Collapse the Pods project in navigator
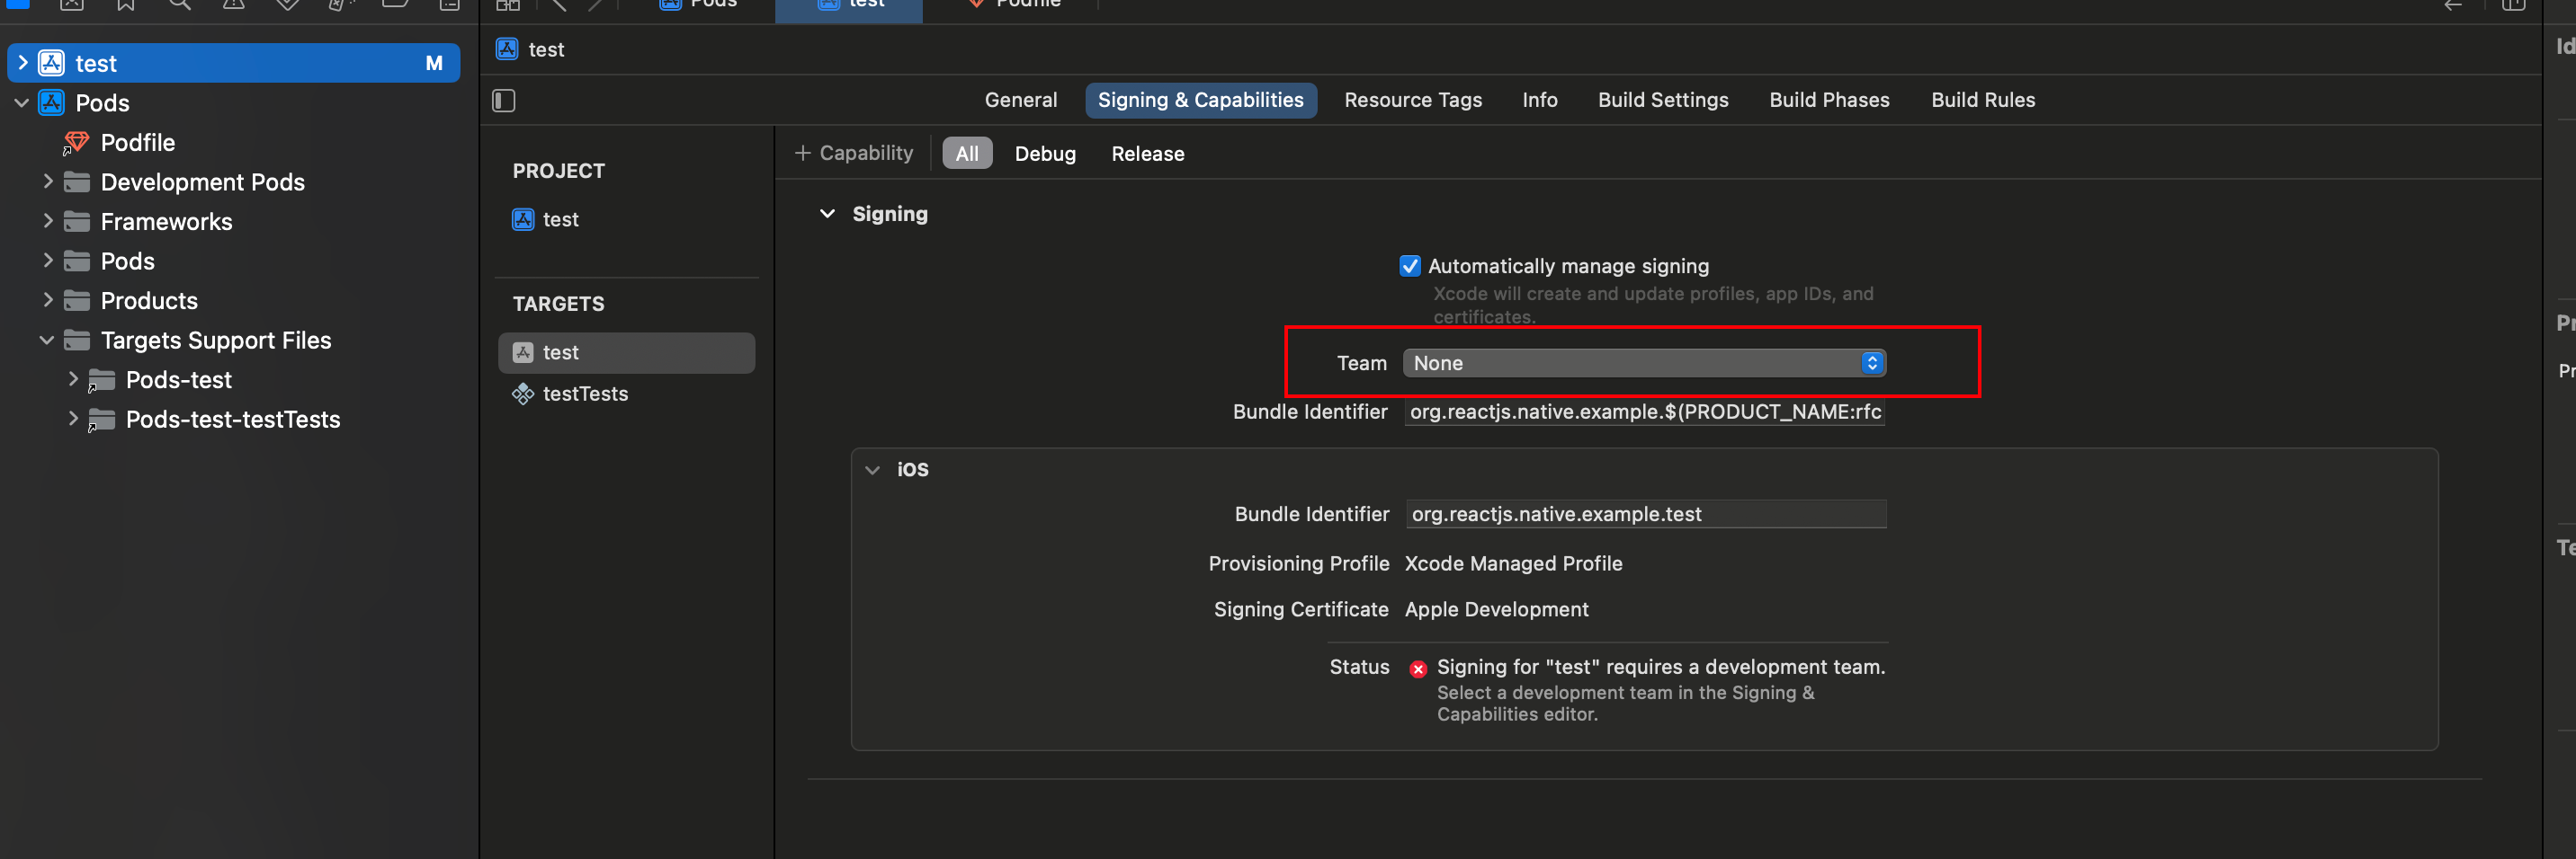Screen dimensions: 2576x859 click(x=22, y=102)
